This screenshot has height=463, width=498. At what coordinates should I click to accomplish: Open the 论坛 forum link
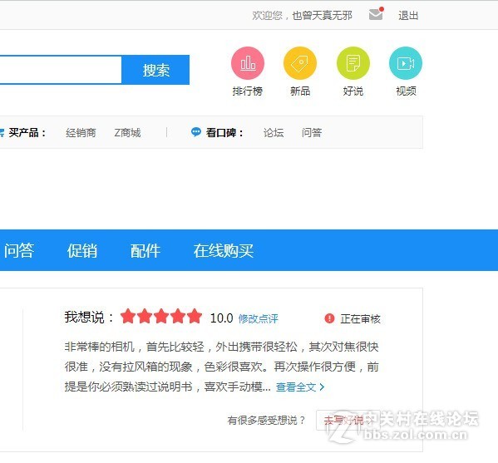(274, 132)
